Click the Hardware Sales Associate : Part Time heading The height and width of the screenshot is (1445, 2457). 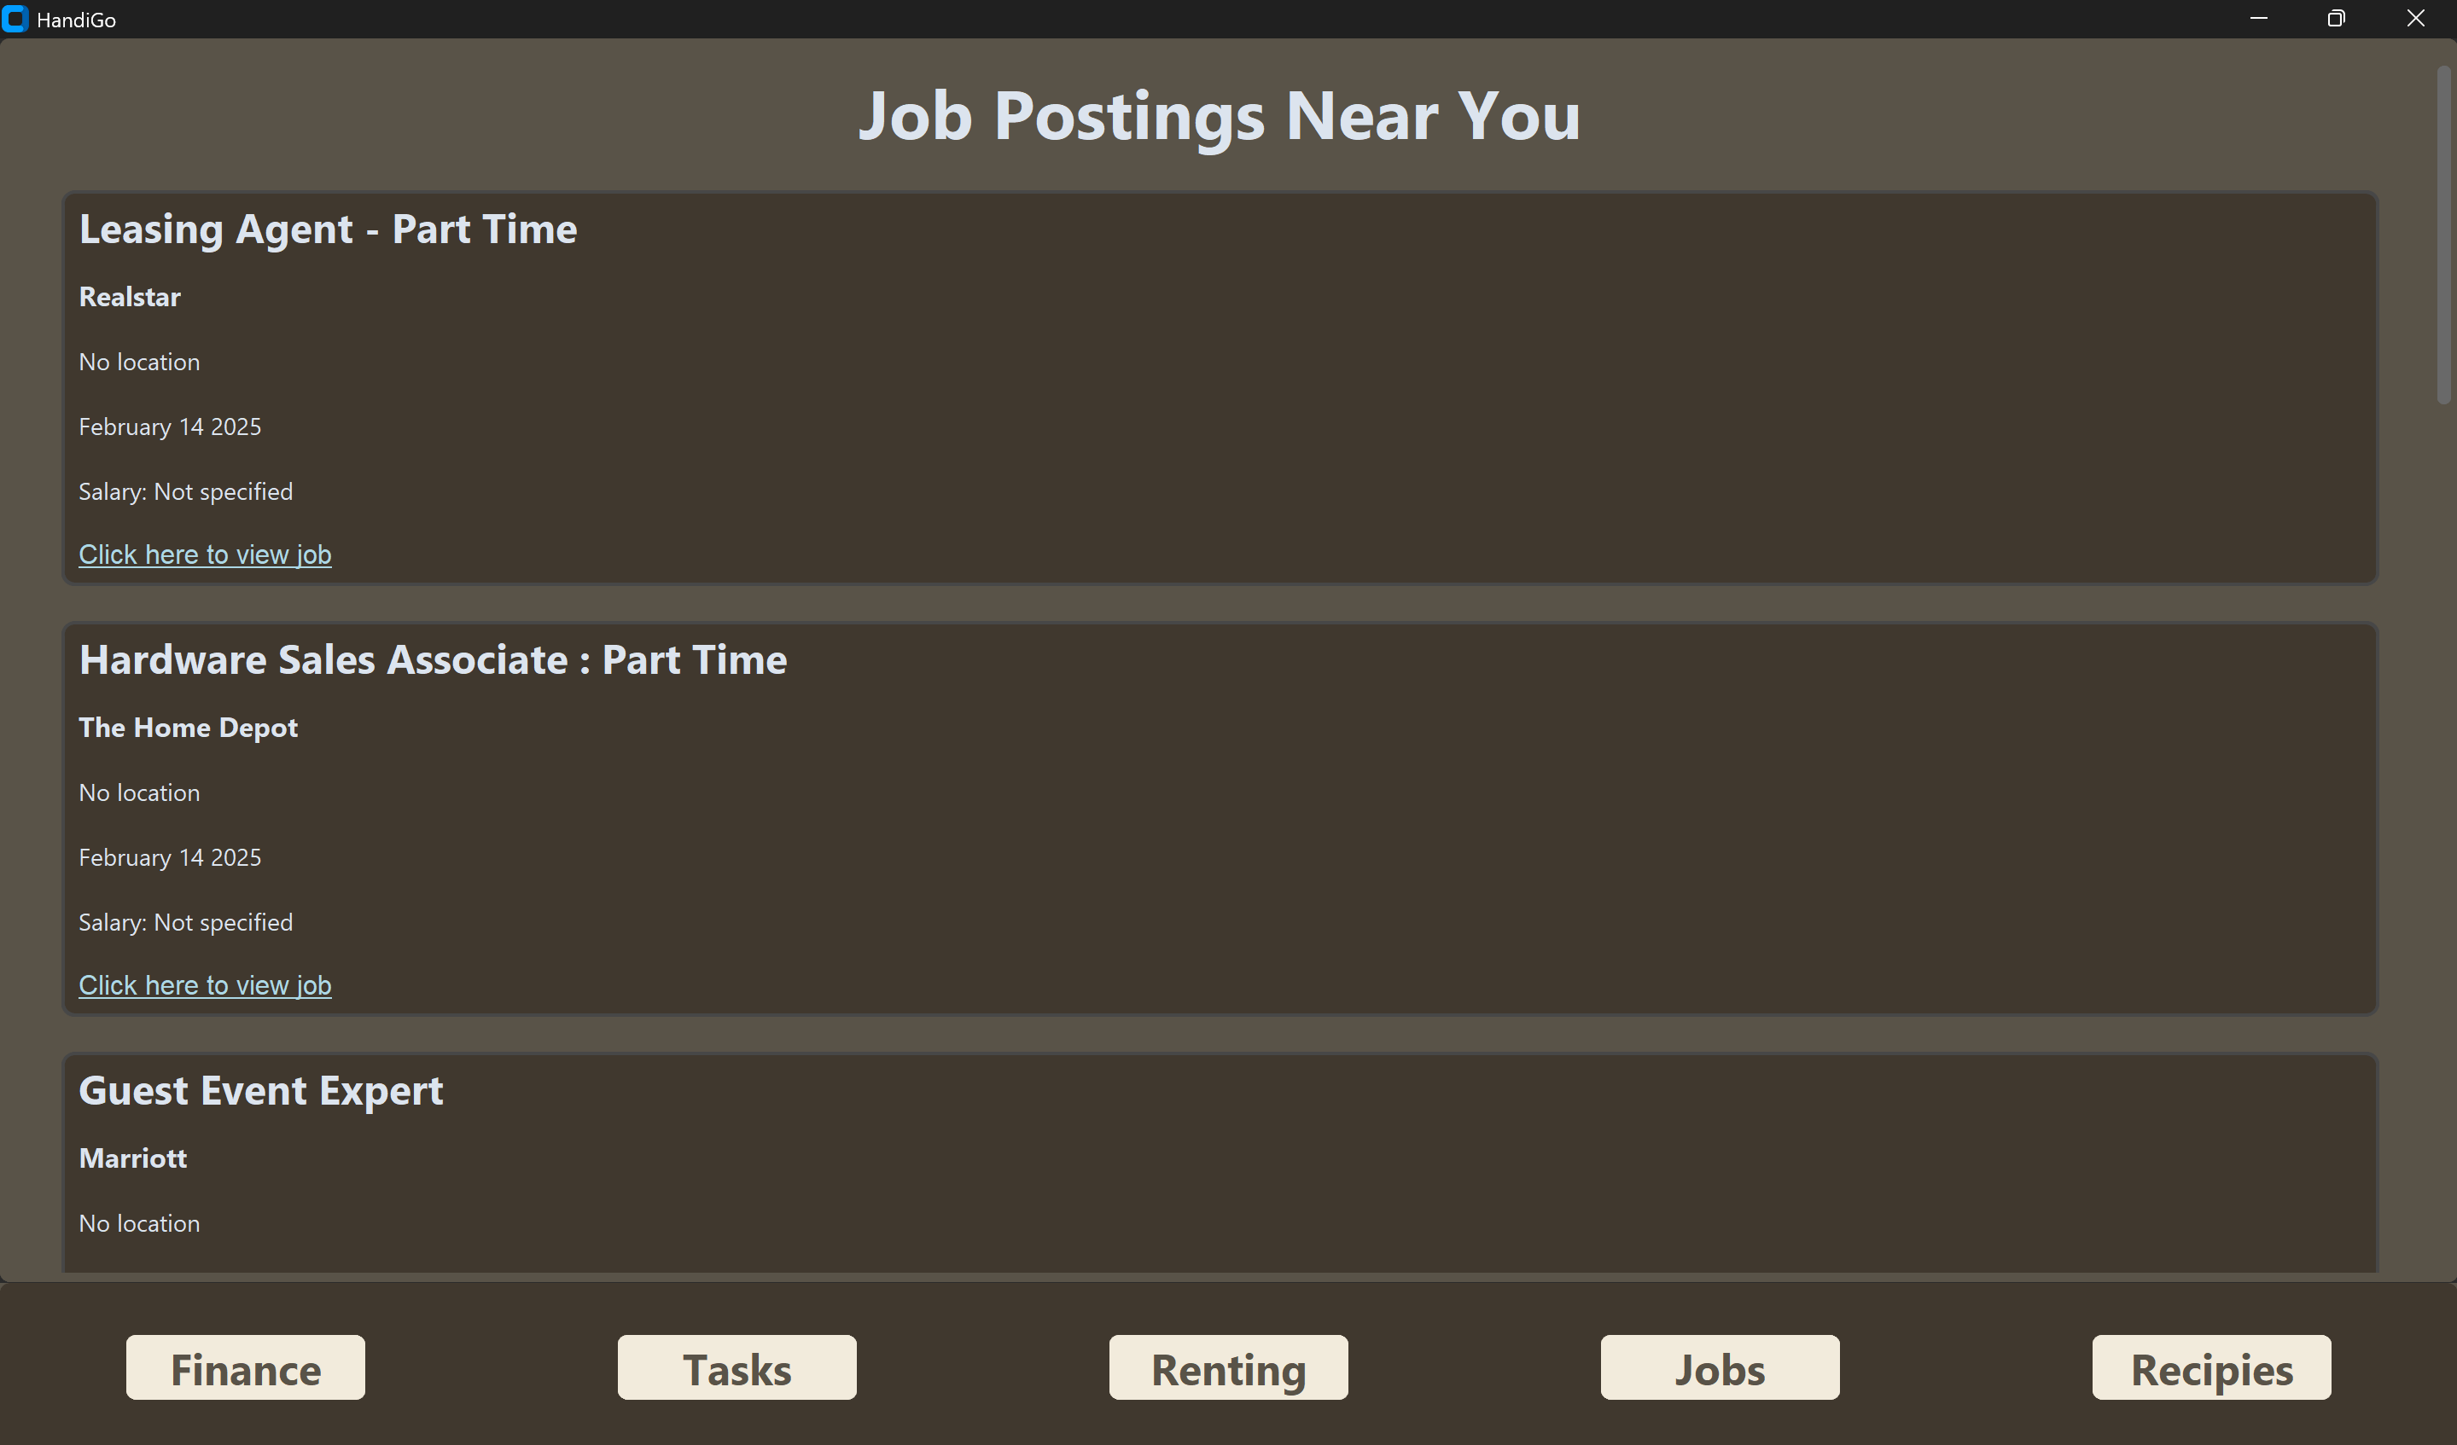pos(433,660)
